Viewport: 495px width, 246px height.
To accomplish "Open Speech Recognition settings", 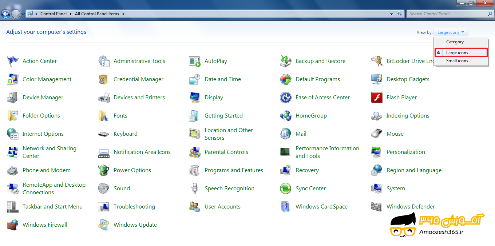I will pos(229,189).
